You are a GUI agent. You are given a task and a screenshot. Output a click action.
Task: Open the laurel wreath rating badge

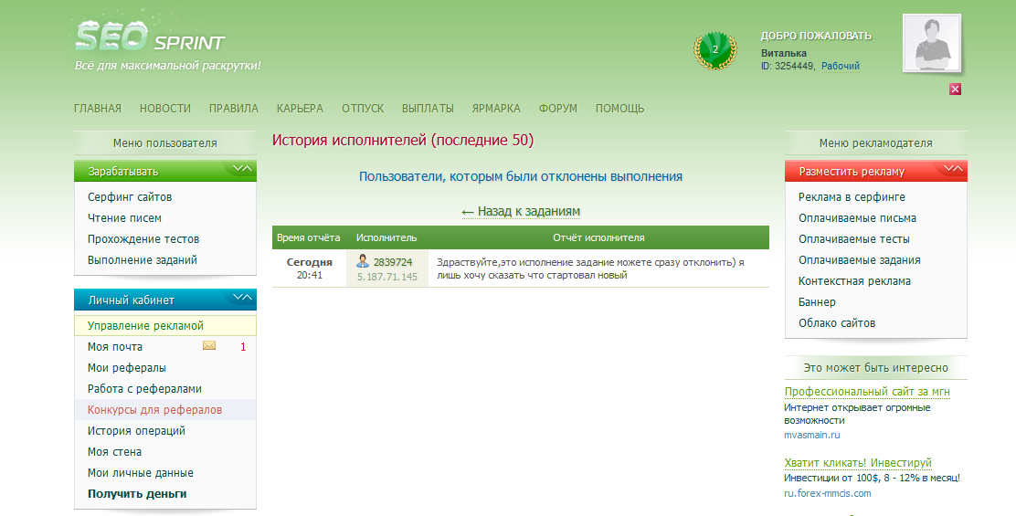[715, 50]
